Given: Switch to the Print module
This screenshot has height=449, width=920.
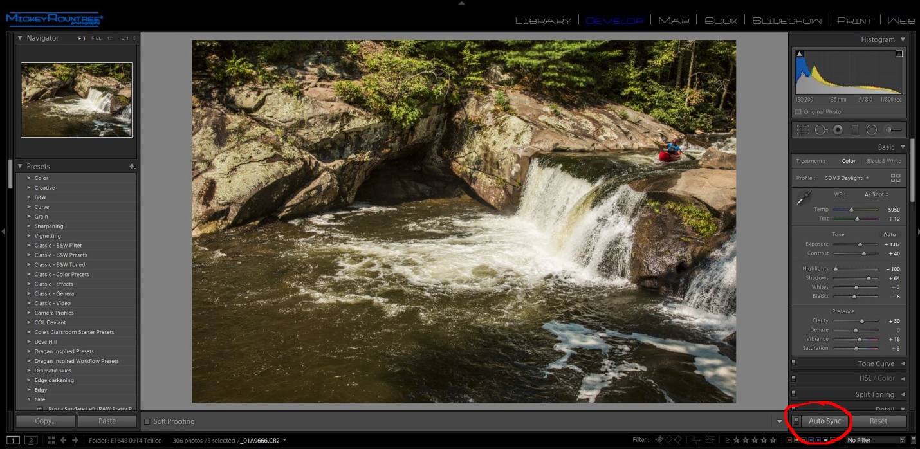Looking at the screenshot, I should tap(854, 21).
